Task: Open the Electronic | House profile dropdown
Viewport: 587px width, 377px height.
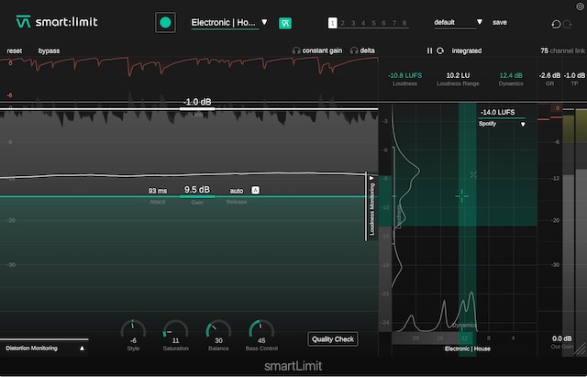Action: [229, 22]
